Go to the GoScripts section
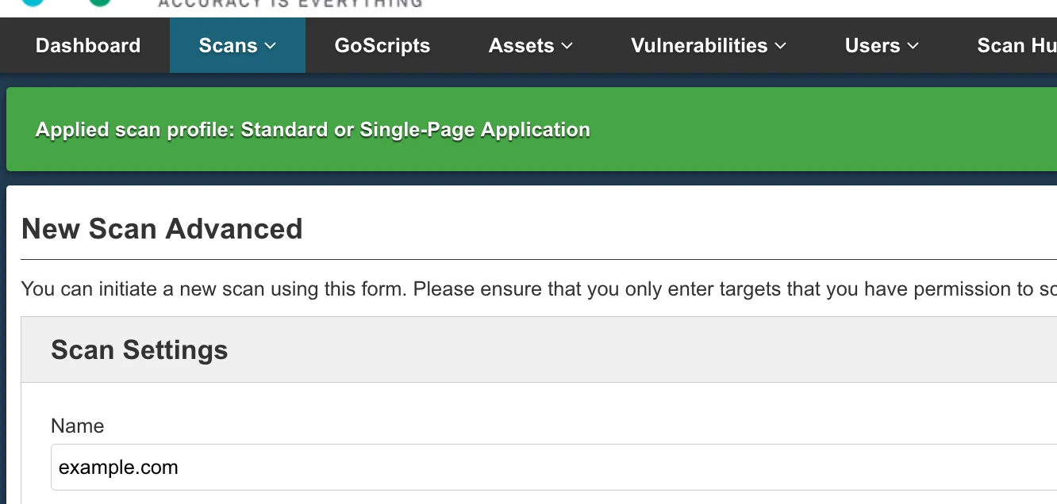 tap(382, 46)
